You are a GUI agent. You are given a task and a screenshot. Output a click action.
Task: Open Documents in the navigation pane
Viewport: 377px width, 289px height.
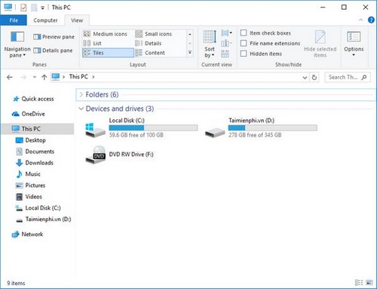pos(35,152)
